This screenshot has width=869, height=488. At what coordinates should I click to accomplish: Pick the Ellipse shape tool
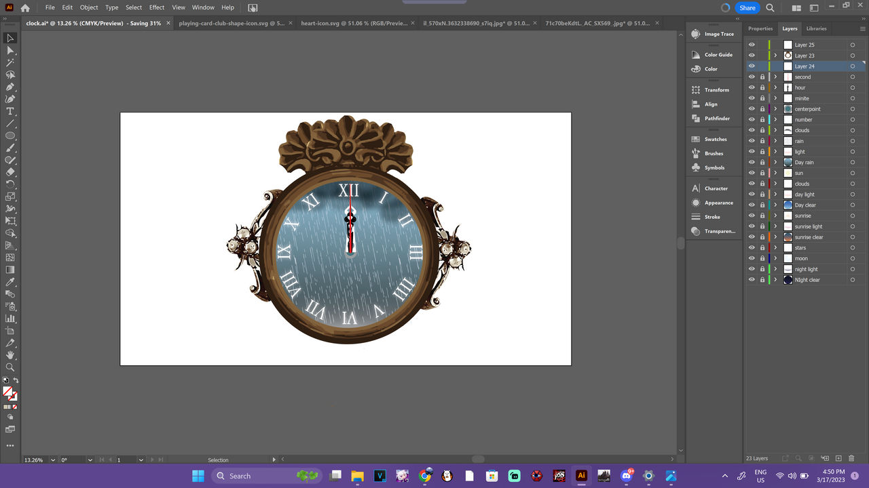click(x=10, y=136)
